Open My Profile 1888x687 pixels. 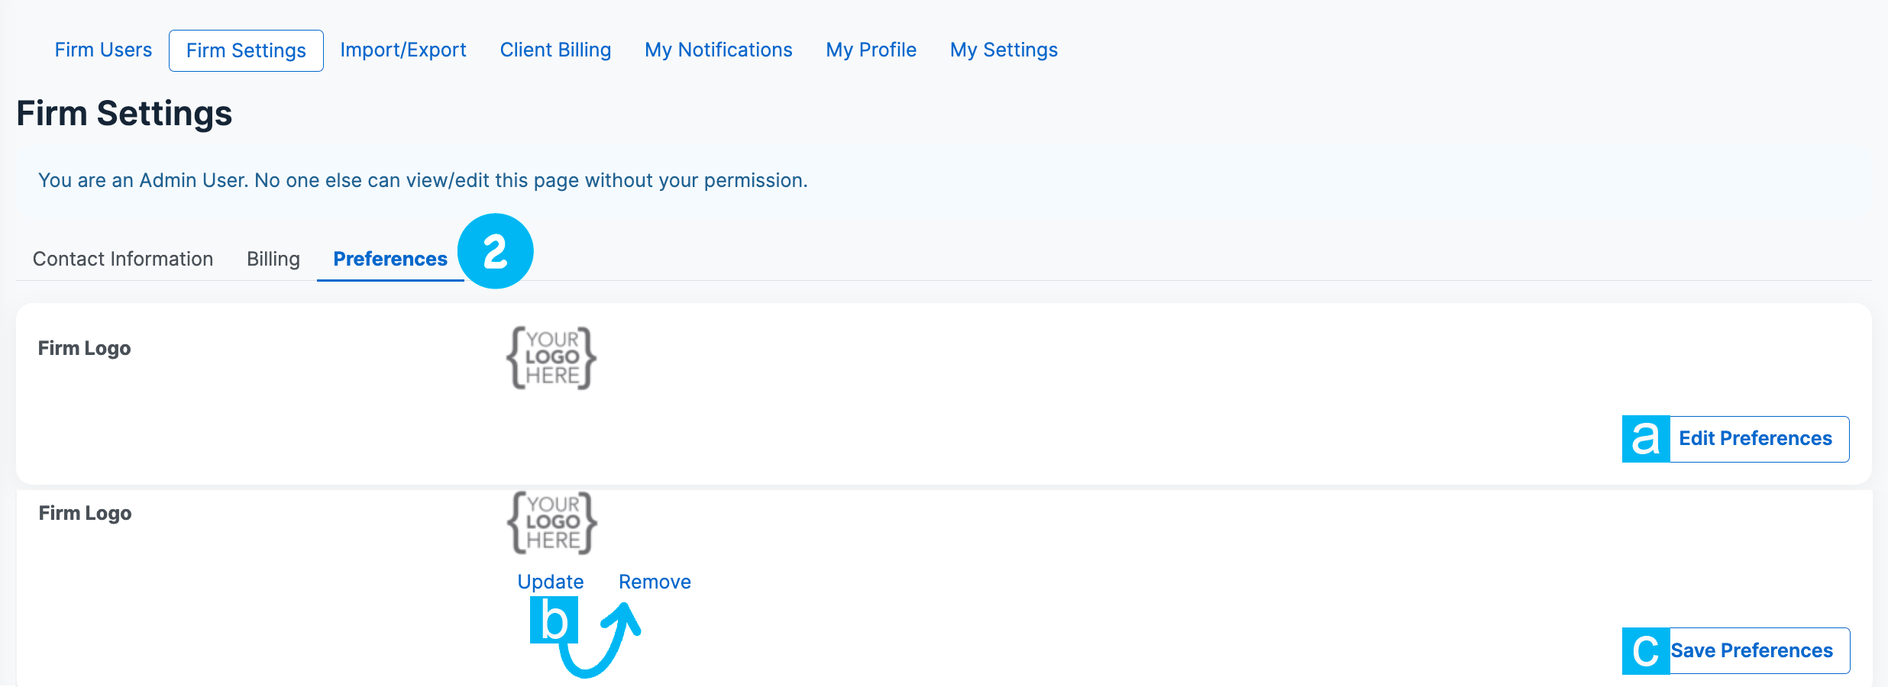[870, 50]
